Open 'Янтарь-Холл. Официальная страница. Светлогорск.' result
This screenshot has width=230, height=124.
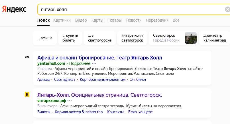[99, 95]
